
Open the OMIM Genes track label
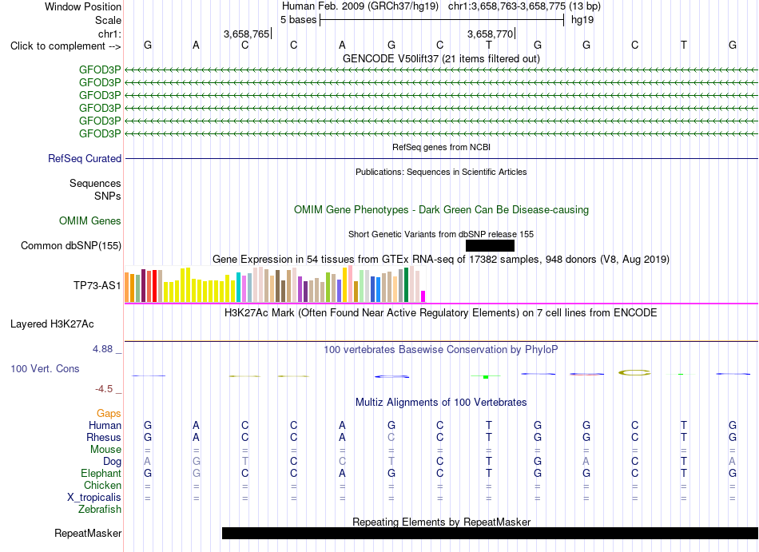click(x=90, y=221)
